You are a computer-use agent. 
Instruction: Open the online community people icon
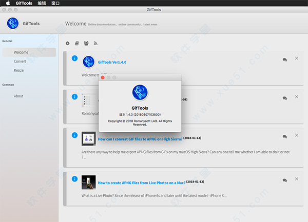pos(86,43)
